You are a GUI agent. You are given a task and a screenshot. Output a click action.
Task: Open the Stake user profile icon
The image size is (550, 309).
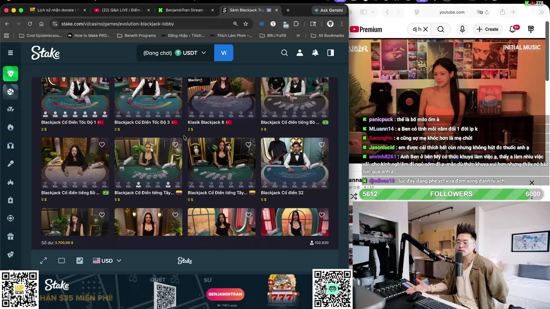(300, 53)
